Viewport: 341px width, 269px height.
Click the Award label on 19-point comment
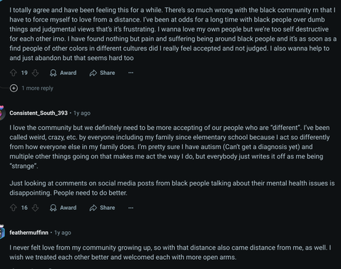click(68, 73)
